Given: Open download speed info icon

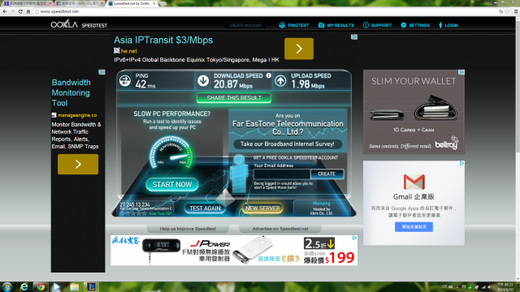Looking at the screenshot, I should point(269,75).
